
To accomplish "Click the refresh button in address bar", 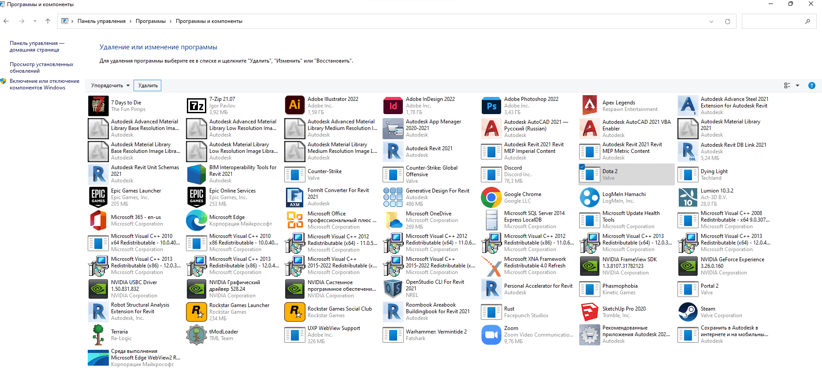I will 728,21.
